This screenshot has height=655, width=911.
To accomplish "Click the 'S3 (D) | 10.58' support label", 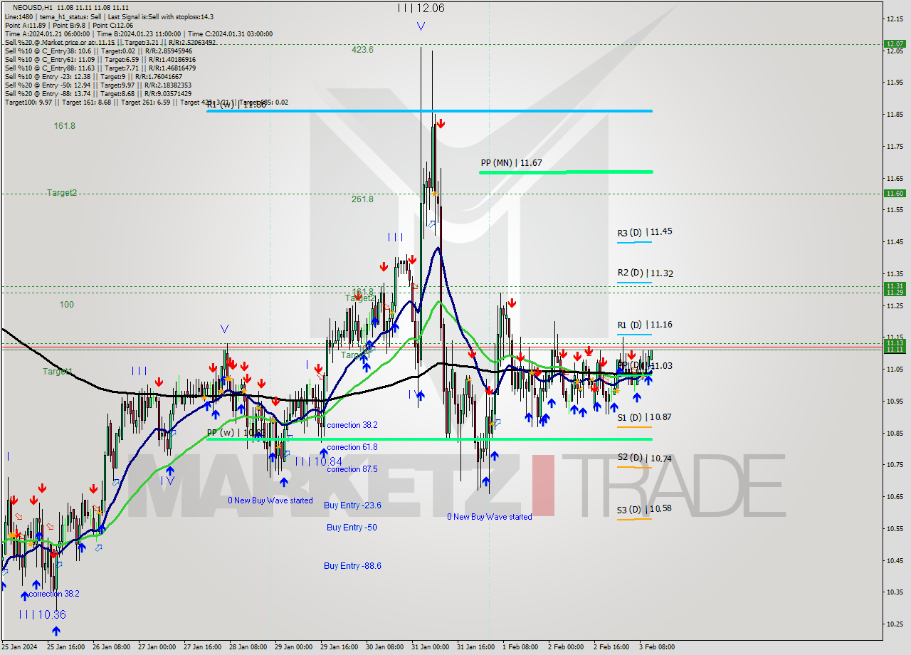I will [x=645, y=509].
